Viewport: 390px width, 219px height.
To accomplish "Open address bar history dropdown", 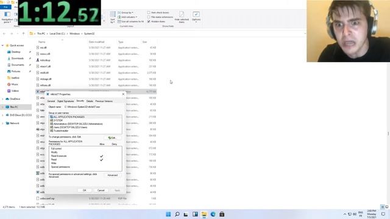I will [305, 33].
